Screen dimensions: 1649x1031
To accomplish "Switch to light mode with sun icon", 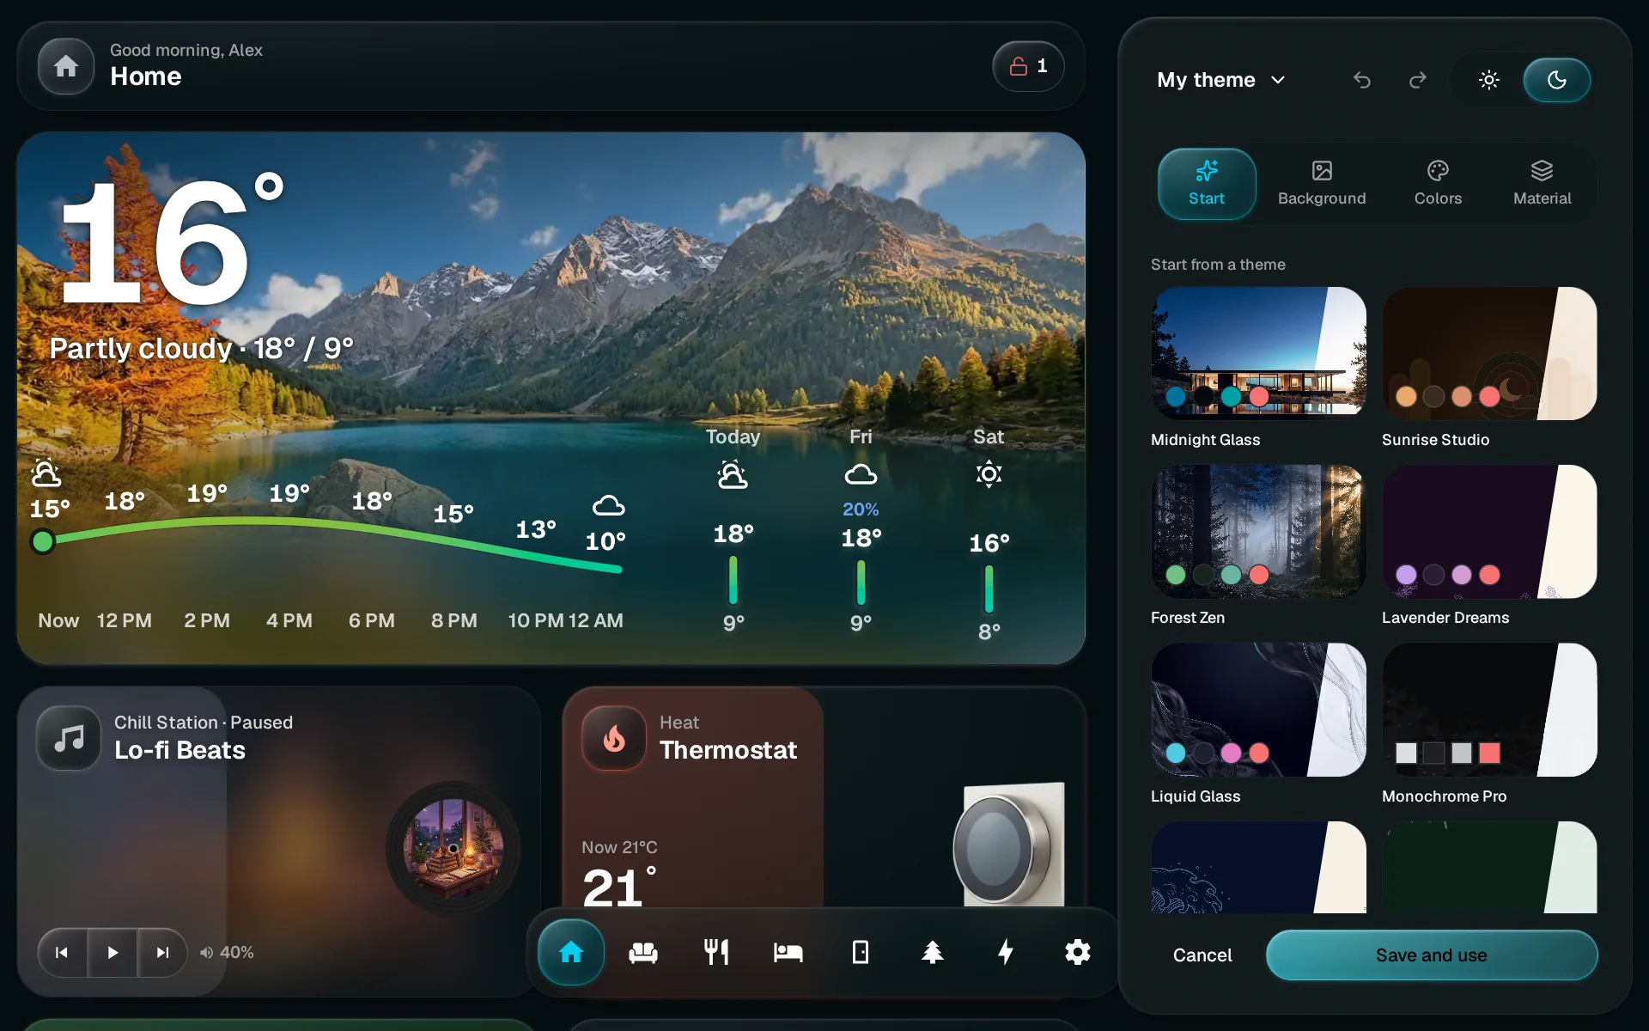I will [1489, 80].
